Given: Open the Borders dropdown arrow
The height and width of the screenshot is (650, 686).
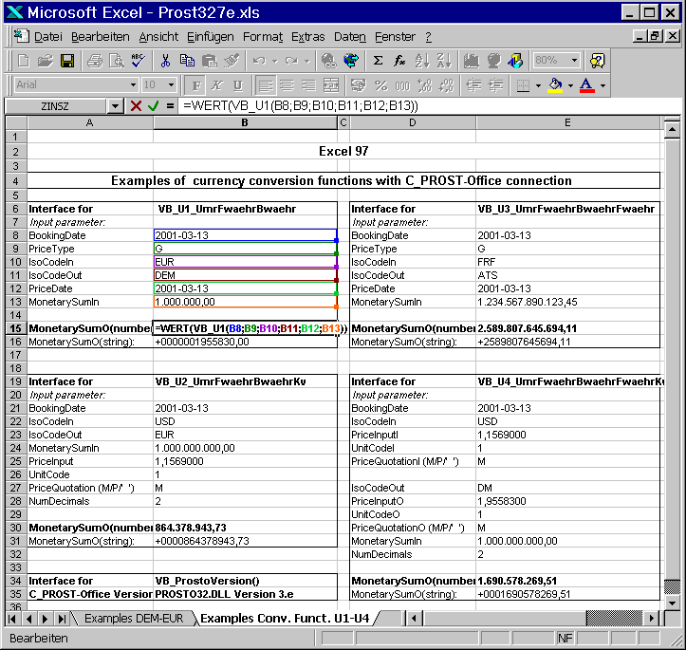Looking at the screenshot, I should (538, 85).
